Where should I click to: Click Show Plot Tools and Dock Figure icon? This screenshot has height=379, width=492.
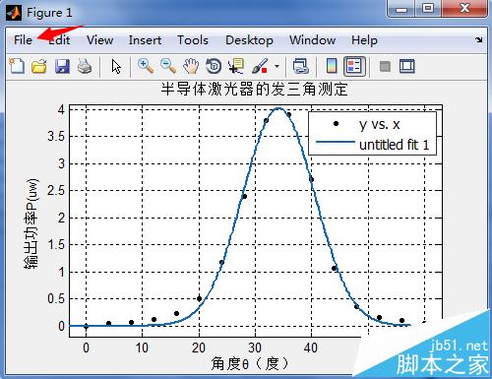pos(407,66)
